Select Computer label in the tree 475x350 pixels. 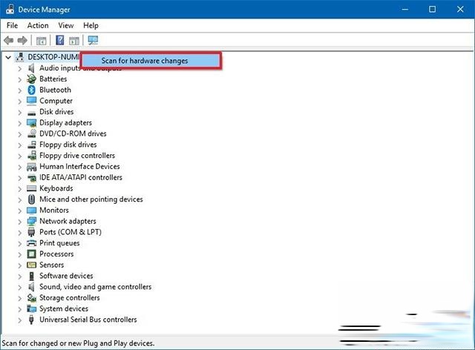(x=56, y=101)
